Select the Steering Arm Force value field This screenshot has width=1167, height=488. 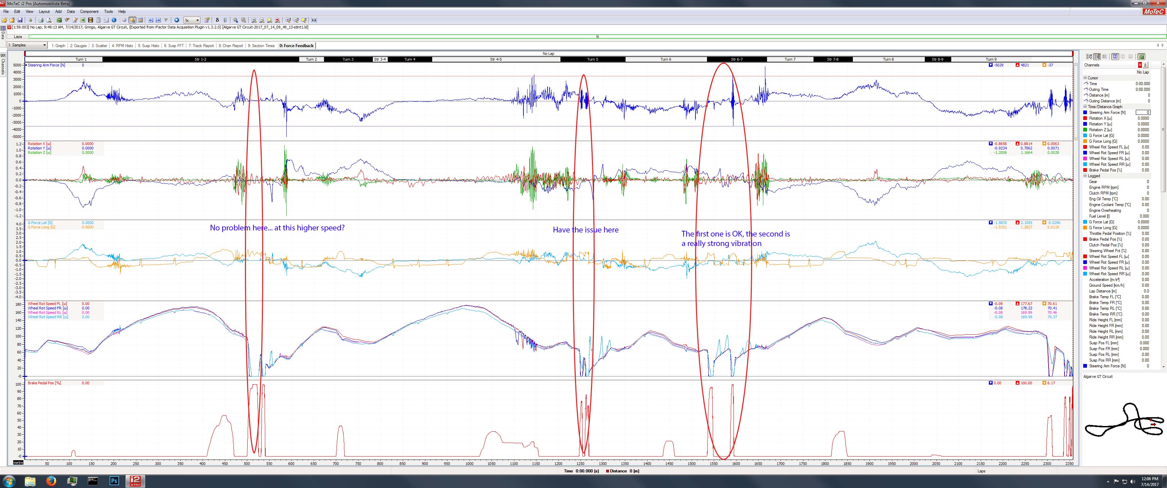pos(1144,113)
